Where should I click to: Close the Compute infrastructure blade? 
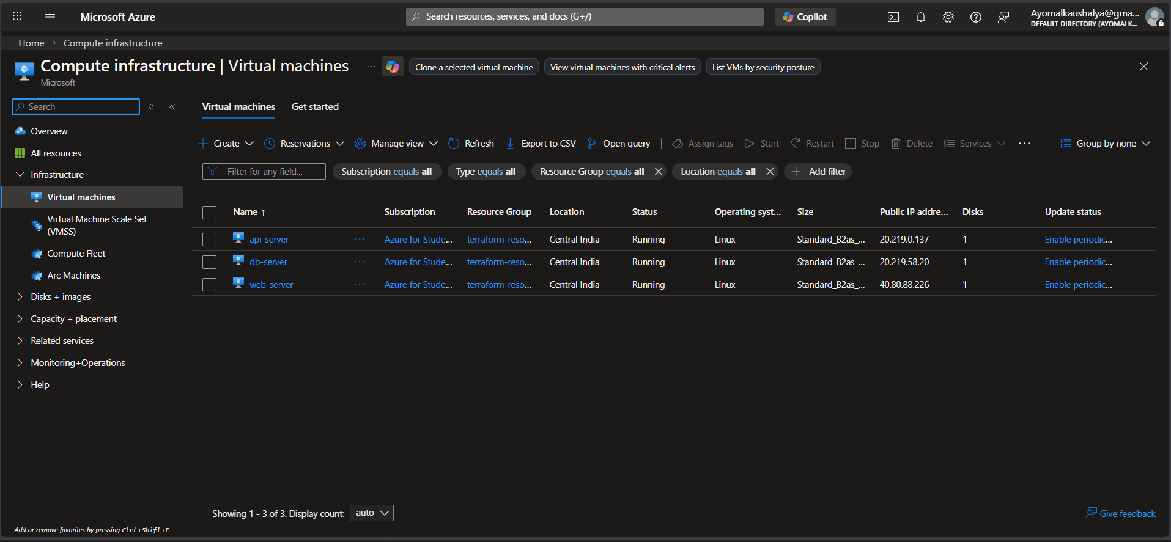click(x=1143, y=67)
